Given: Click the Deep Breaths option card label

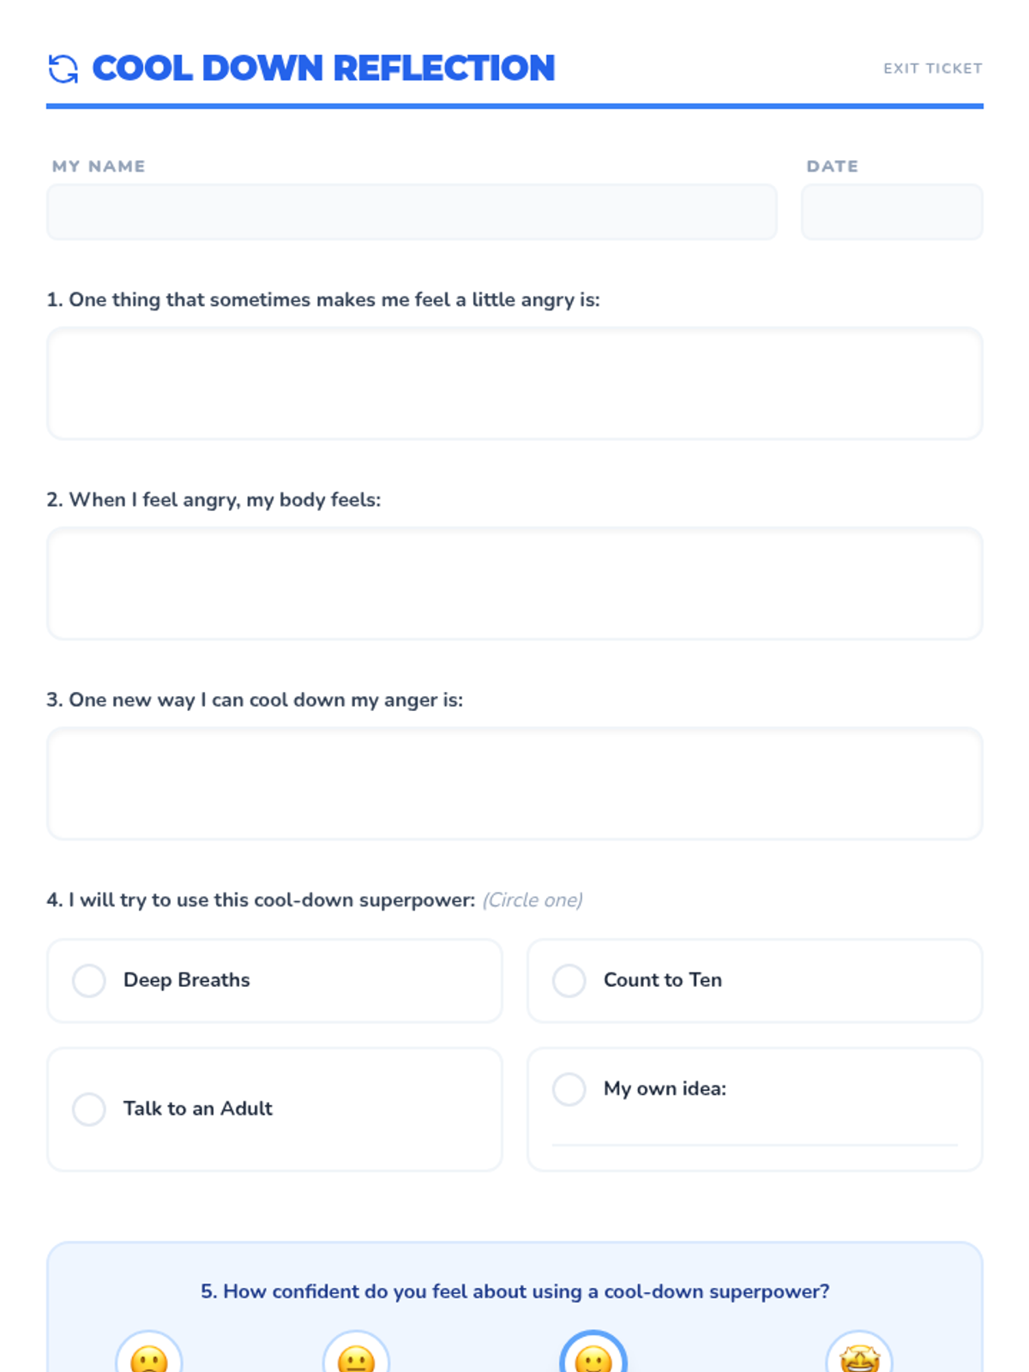Looking at the screenshot, I should (187, 980).
